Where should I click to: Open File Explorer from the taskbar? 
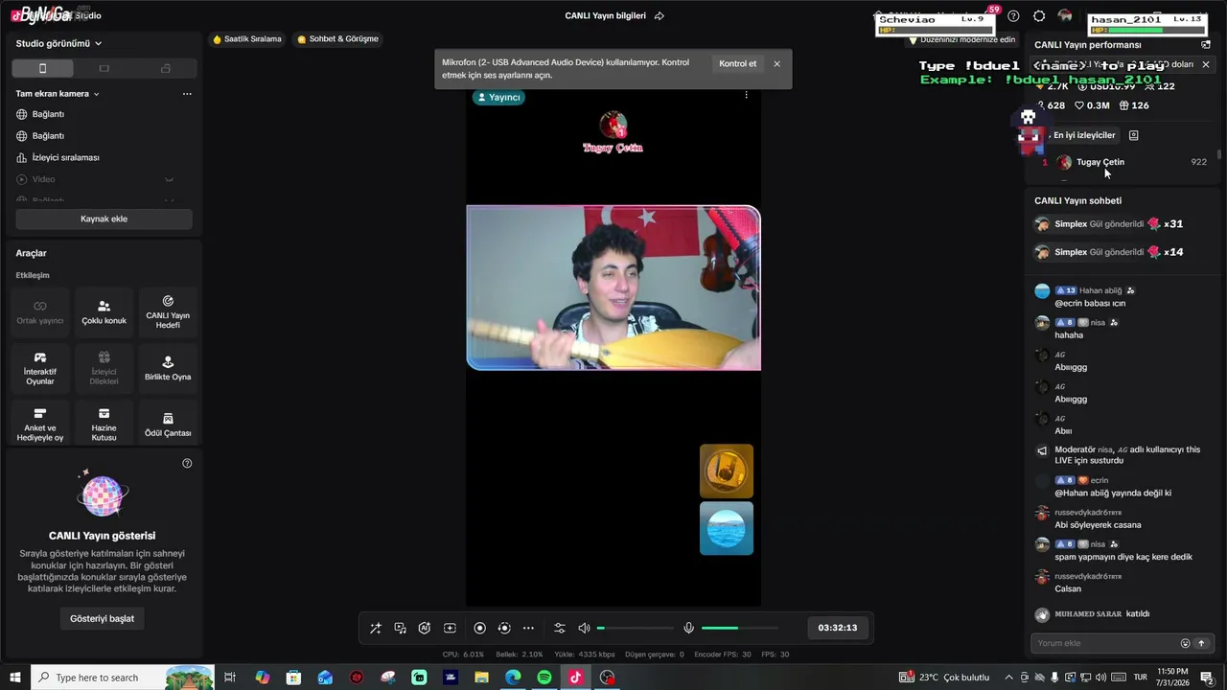(482, 678)
